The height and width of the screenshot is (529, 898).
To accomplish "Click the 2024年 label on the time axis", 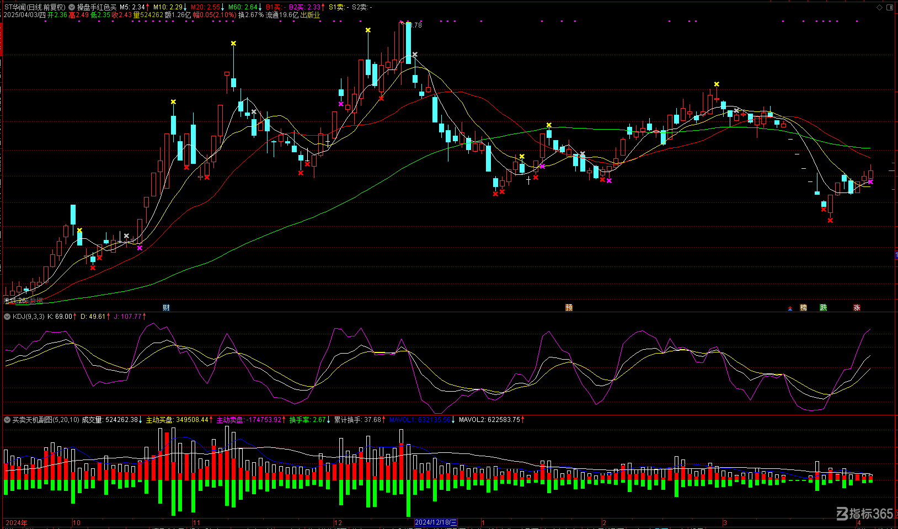I will 16,522.
